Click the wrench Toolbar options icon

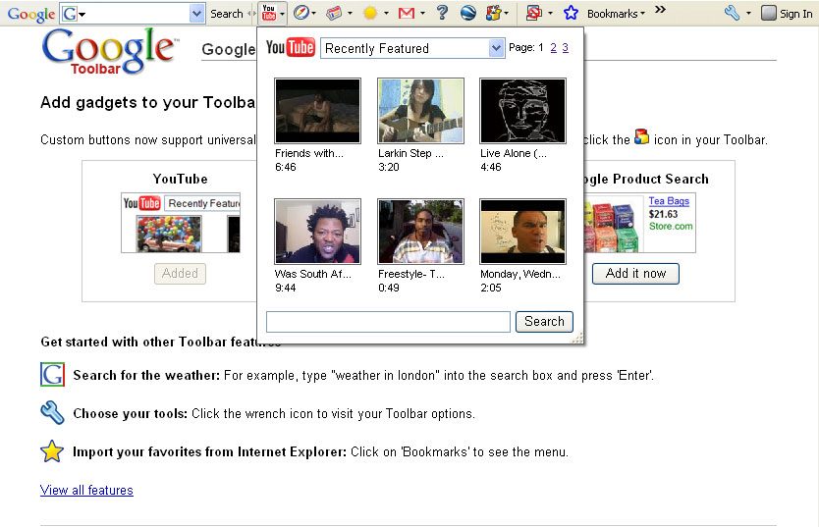732,13
